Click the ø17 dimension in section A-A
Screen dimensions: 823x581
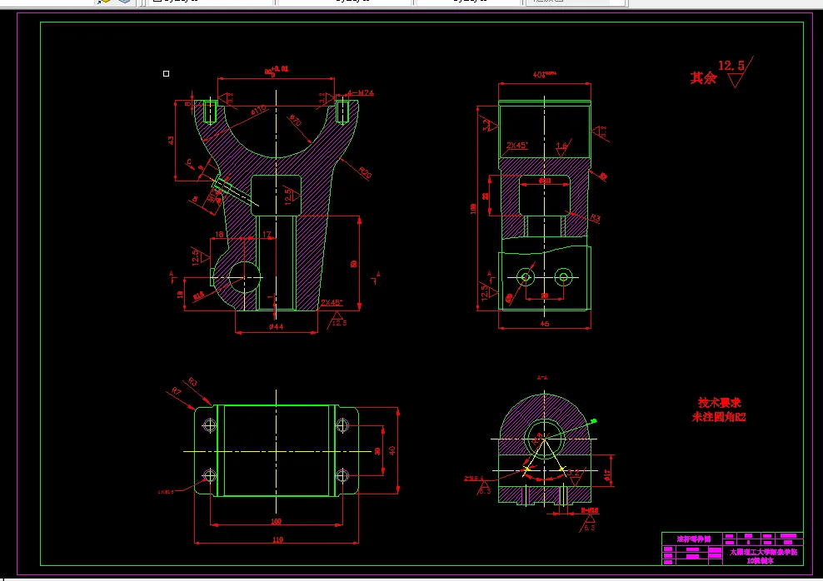[607, 475]
